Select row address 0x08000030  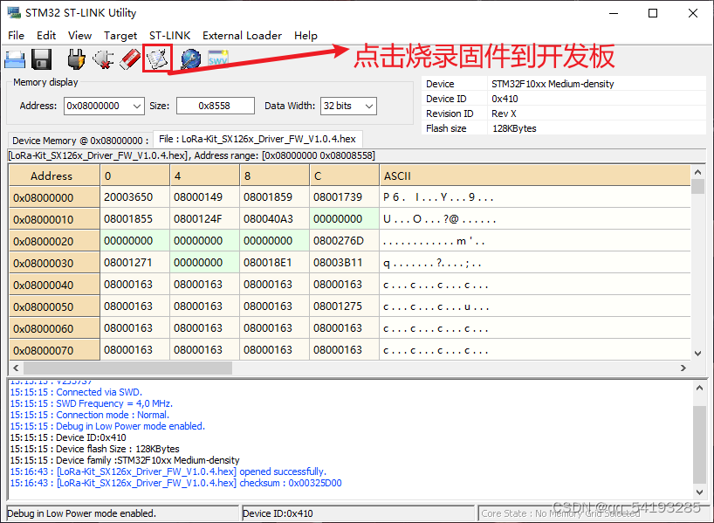(x=54, y=264)
